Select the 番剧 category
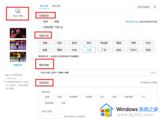This screenshot has height=119, width=160. [x=119, y=43]
